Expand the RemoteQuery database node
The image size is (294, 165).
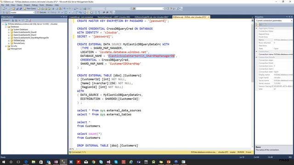point(9,43)
